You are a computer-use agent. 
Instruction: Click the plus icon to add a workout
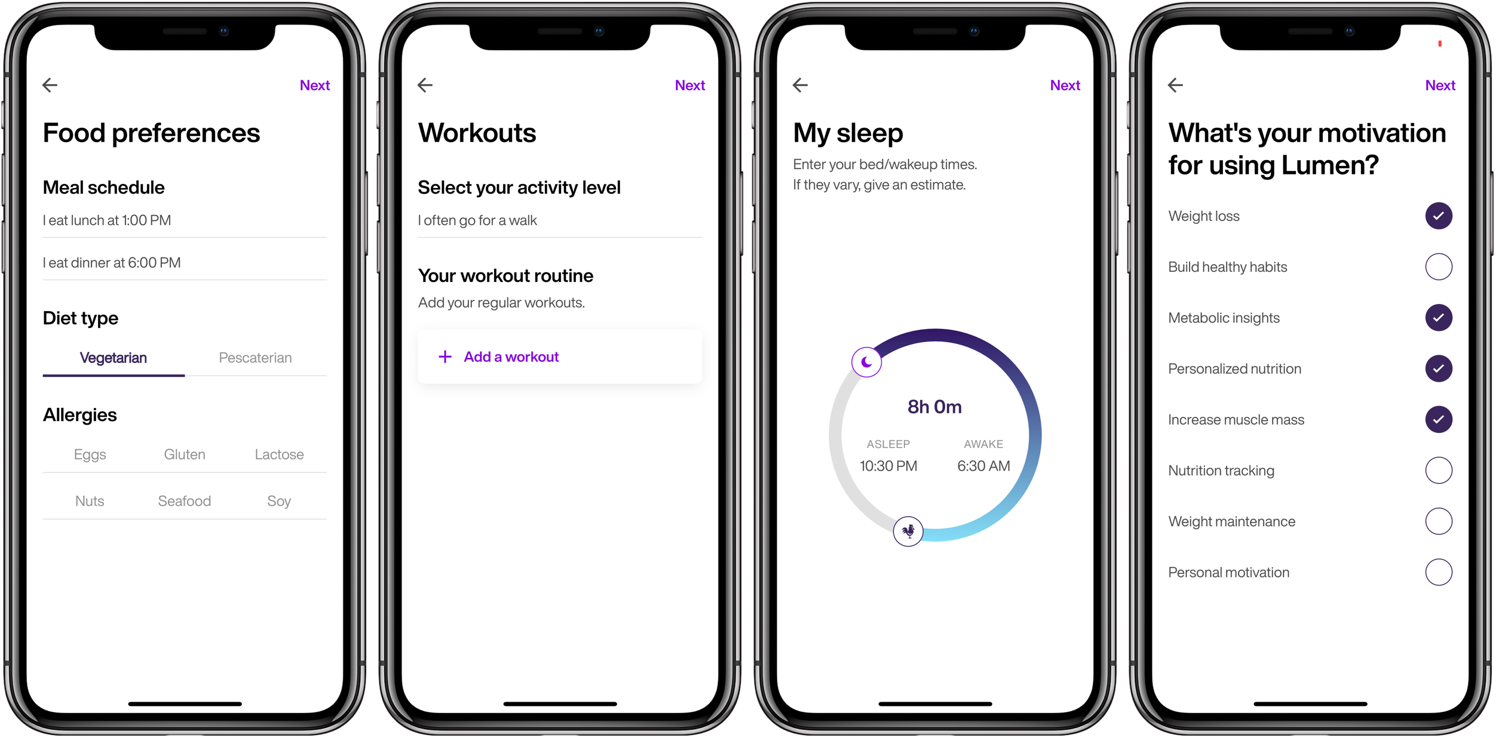point(446,357)
